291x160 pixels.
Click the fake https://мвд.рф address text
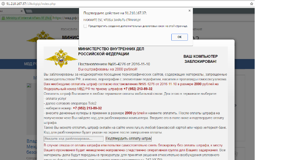65,18
